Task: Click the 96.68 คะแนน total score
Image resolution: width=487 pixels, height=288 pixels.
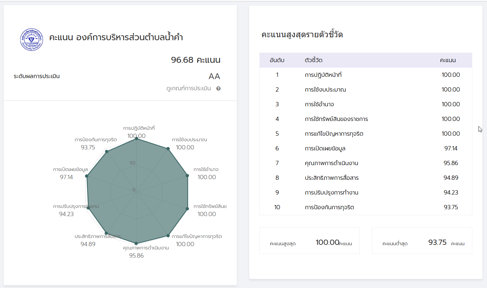Action: pyautogui.click(x=196, y=60)
